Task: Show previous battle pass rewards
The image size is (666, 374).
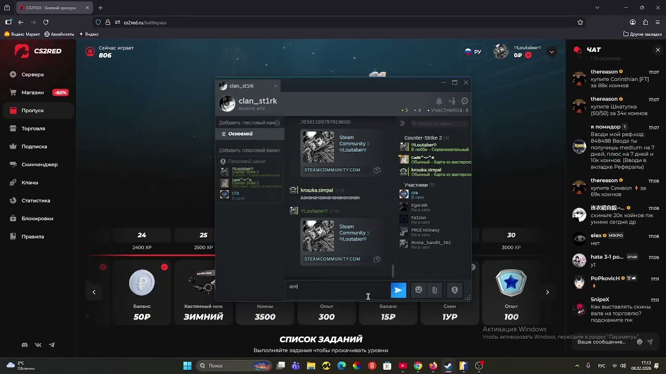Action: click(94, 292)
